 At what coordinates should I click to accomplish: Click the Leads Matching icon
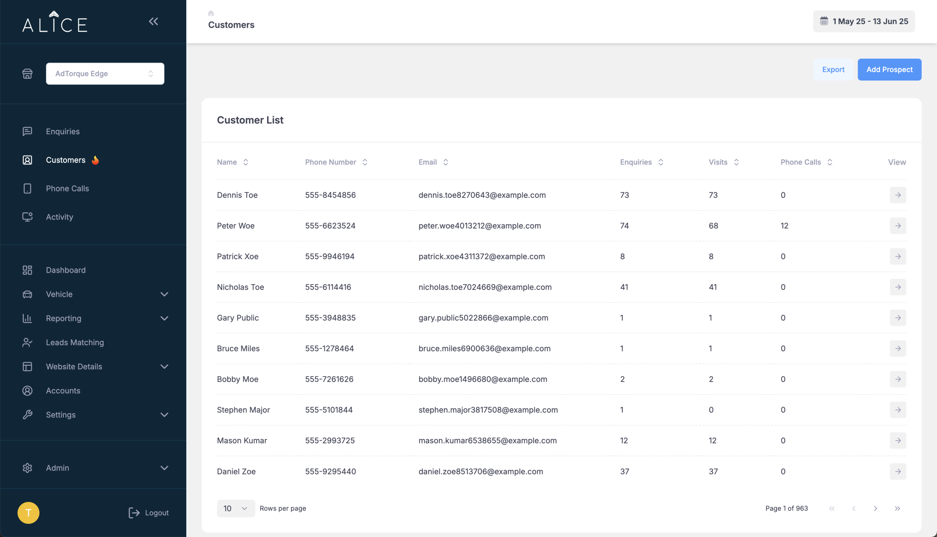[27, 342]
